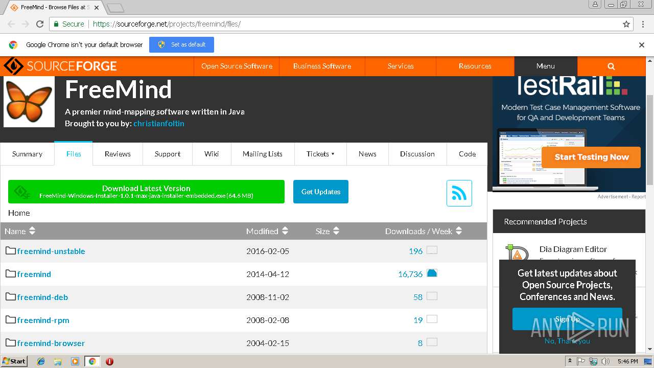Viewport: 654px width, 368px height.
Task: Open the Wiki tab
Action: [x=212, y=154]
